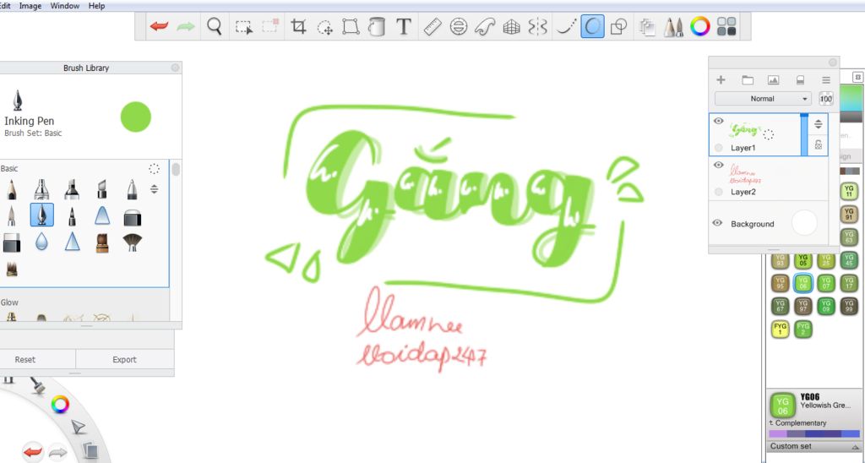Screen dimensions: 865x463
Task: Pick the Flood Fill bucket tool
Action: (377, 26)
